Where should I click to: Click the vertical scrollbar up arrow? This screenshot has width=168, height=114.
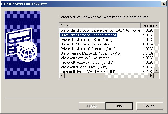pos(156,26)
